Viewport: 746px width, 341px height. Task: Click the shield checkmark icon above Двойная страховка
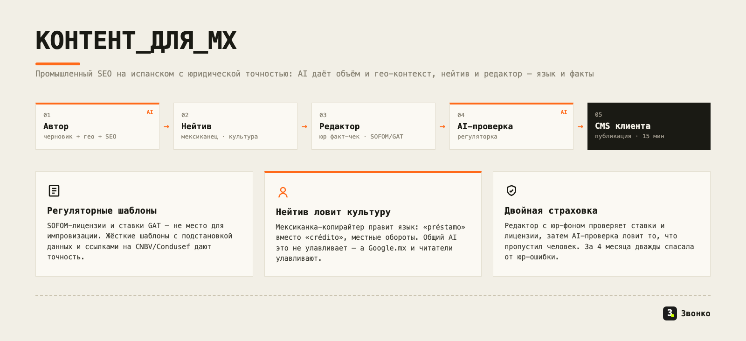[511, 190]
